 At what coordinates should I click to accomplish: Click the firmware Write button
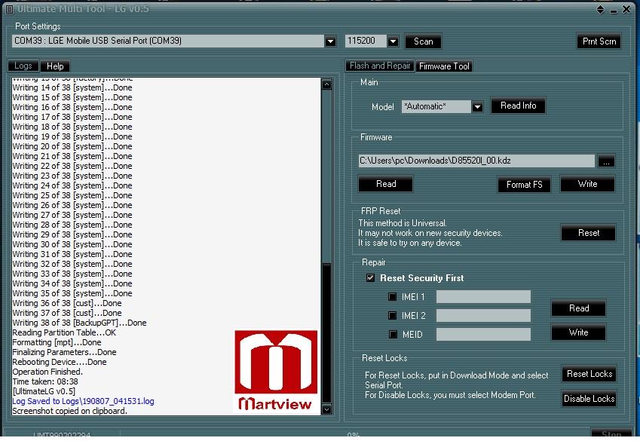(x=587, y=184)
